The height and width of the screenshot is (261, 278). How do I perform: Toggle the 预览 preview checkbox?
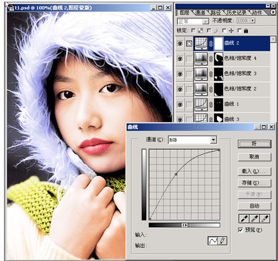coord(240,230)
